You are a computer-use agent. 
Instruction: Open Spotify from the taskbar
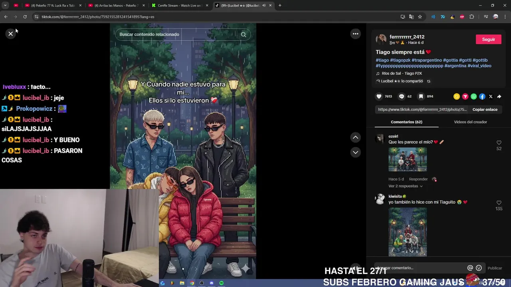(x=222, y=283)
